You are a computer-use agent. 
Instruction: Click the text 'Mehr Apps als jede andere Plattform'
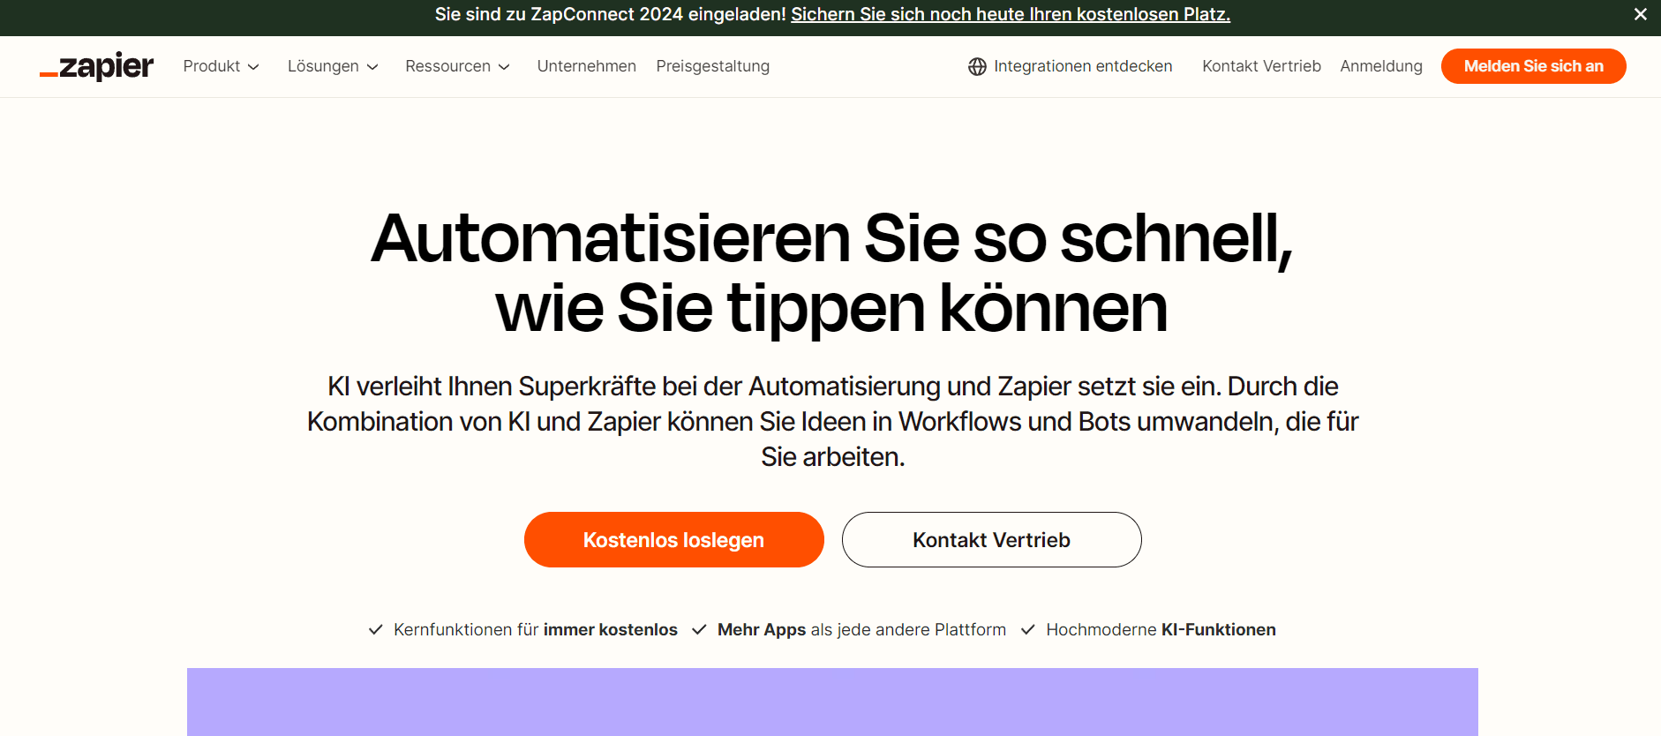point(861,629)
